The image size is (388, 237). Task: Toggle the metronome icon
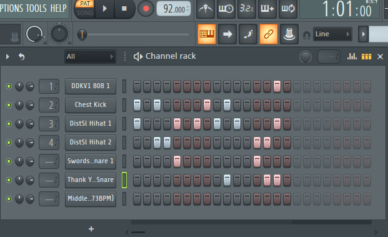(206, 9)
